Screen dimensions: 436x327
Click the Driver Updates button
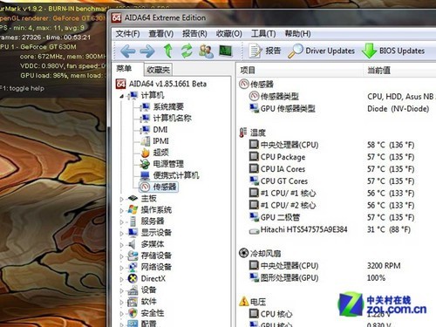point(322,51)
